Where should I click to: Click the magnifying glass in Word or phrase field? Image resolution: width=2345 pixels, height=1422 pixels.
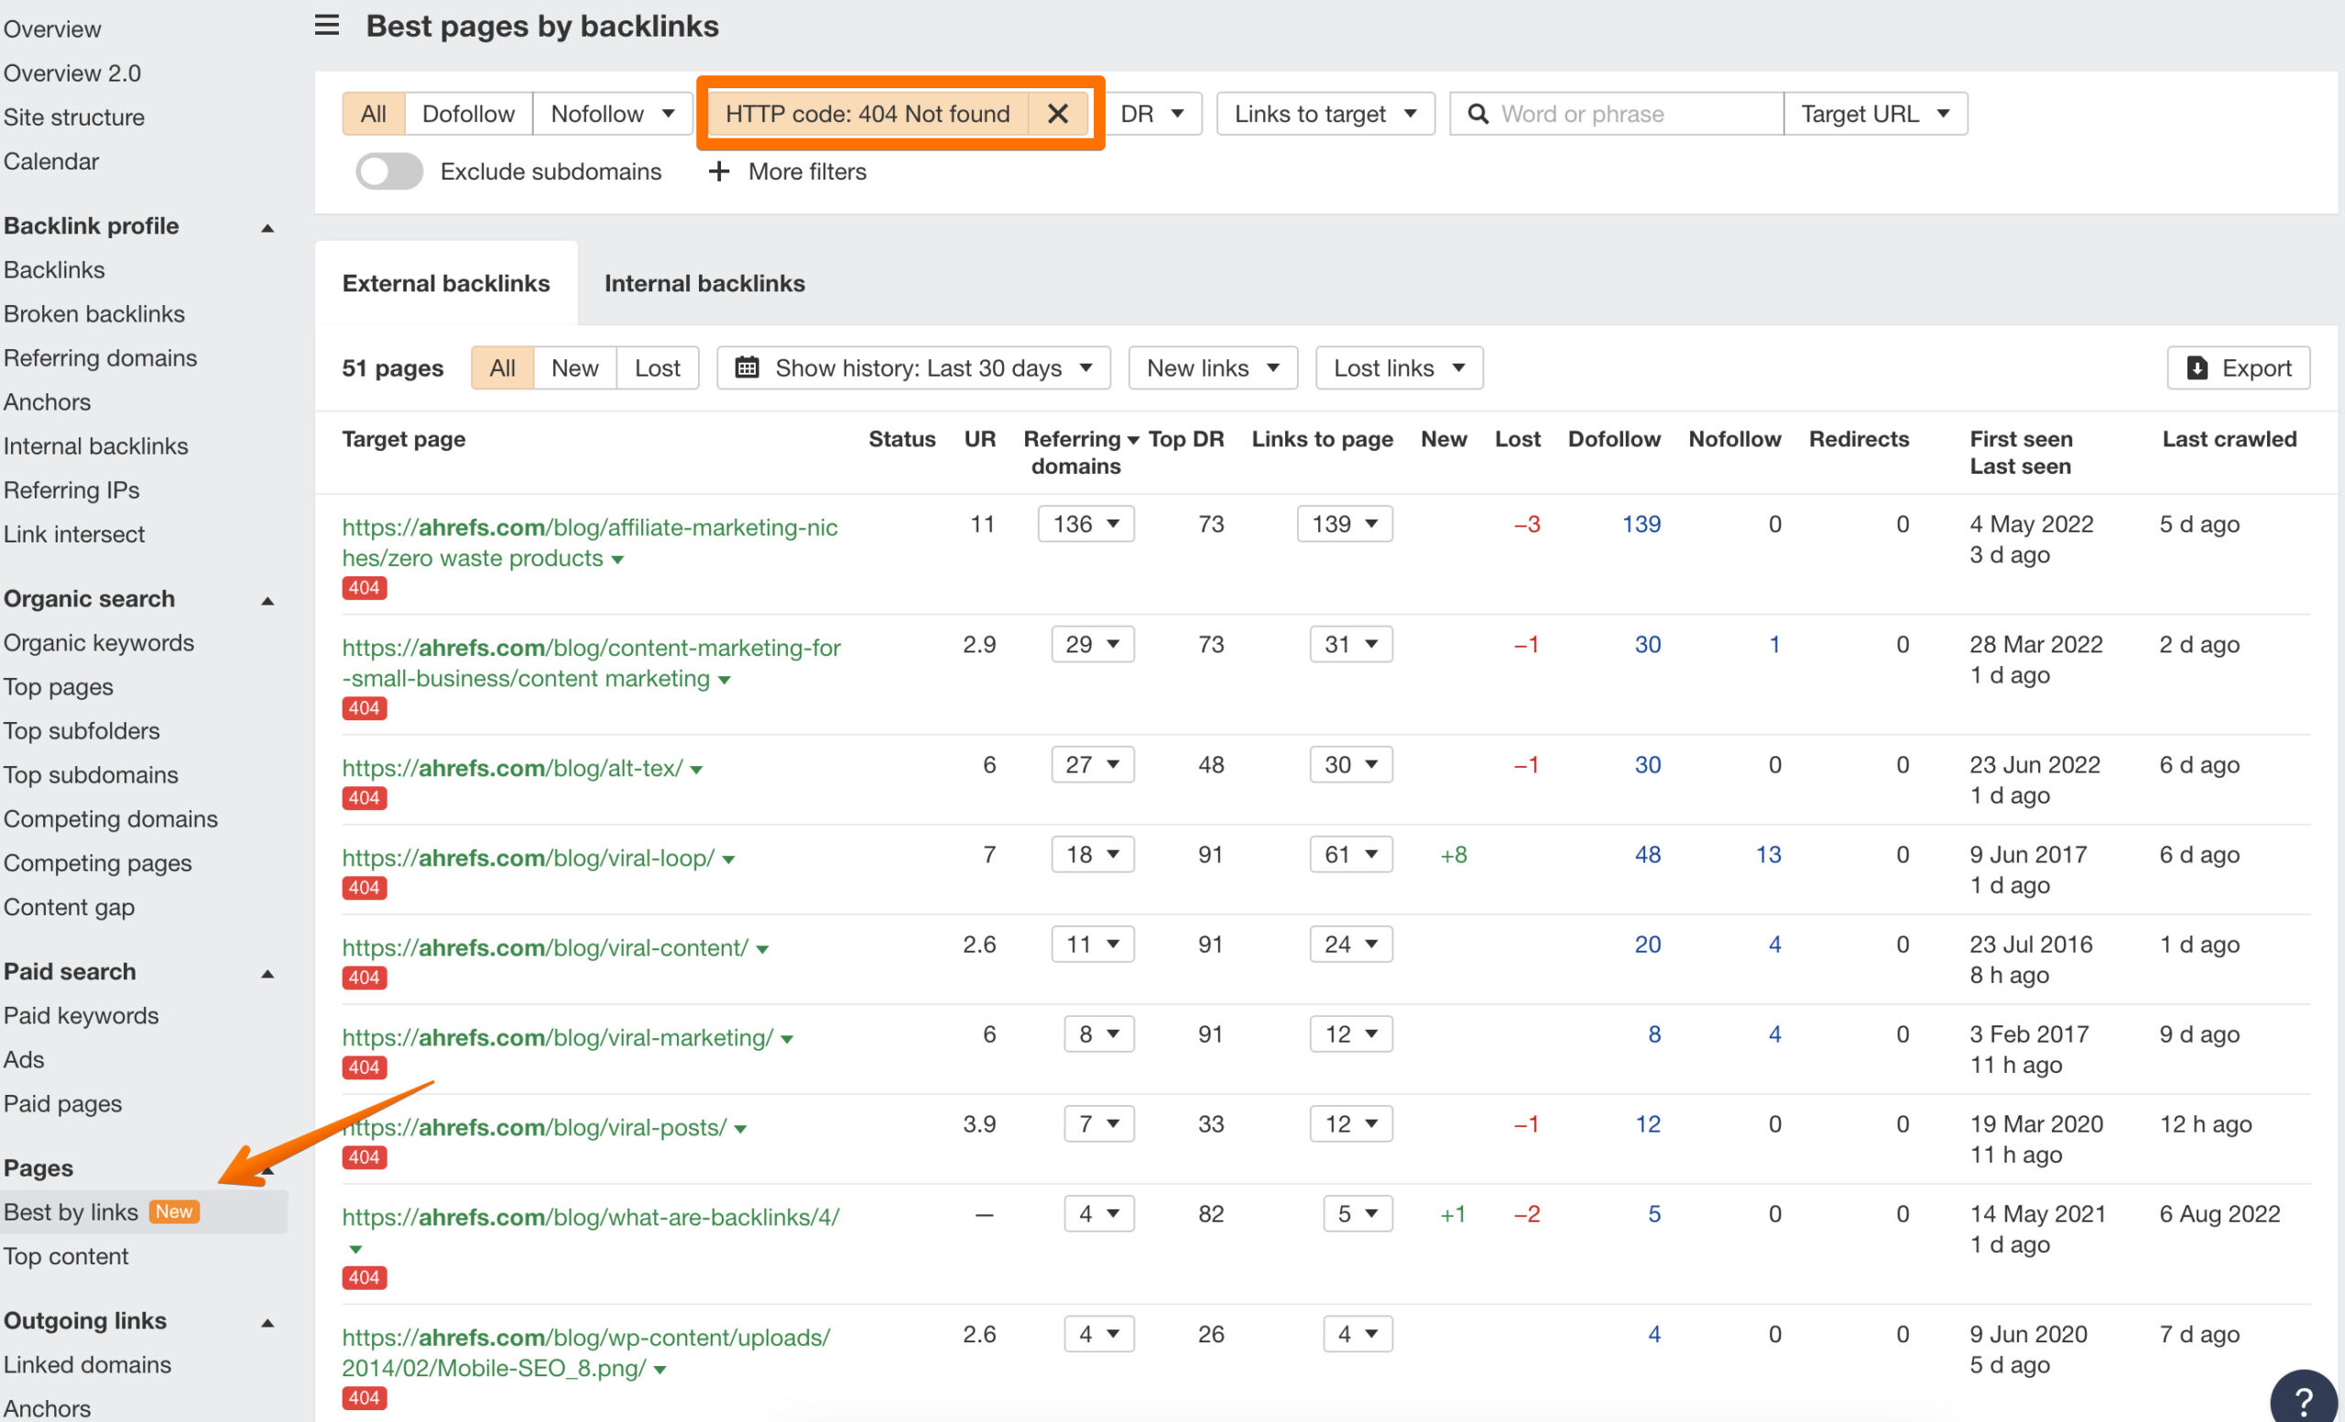pyautogui.click(x=1478, y=114)
